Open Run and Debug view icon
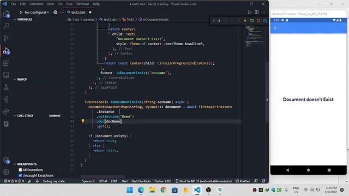Screen dimensions: 349x196 pos(6,51)
